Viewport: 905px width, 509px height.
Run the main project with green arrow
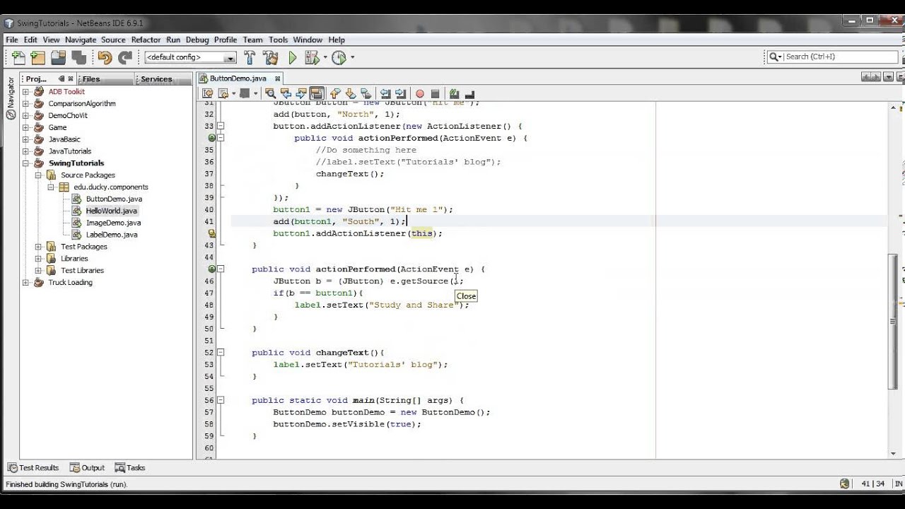click(x=292, y=57)
